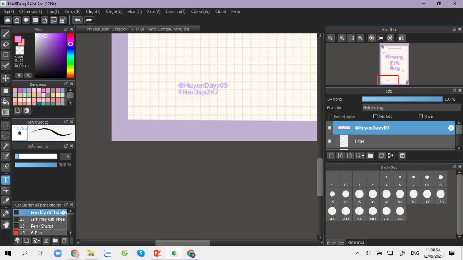Viewport: 463px width, 260px height.
Task: Open the Bộ lọc(R) menu
Action: tap(72, 11)
